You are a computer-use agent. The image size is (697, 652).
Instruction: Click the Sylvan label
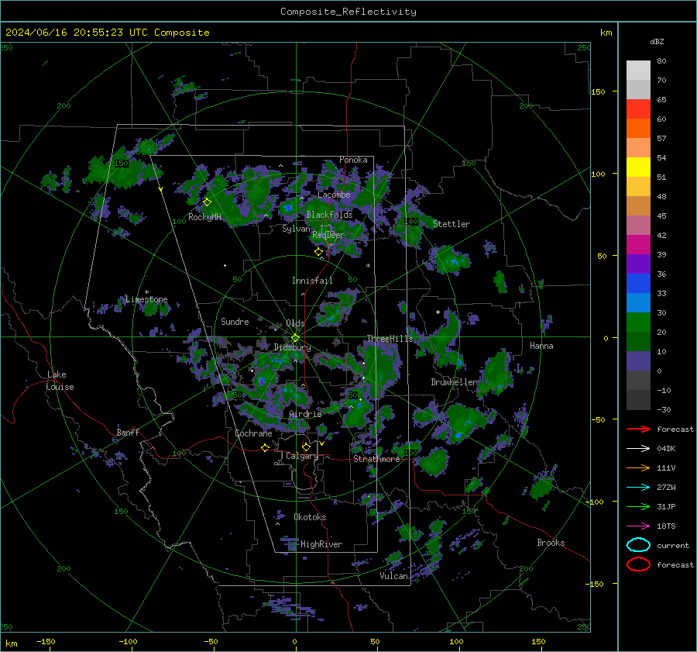tap(296, 229)
